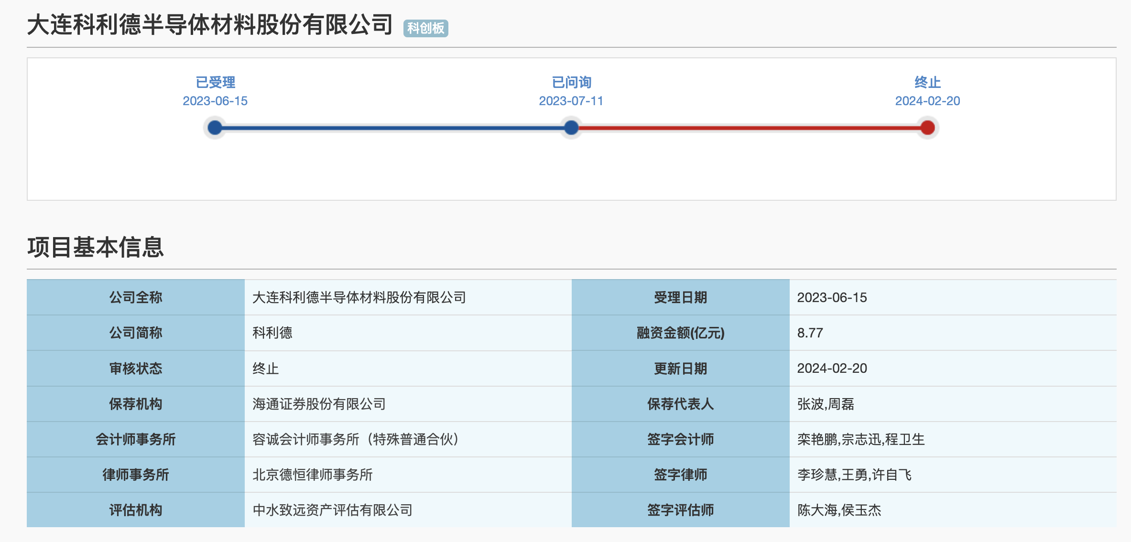Click the 已问询 timeline dot
The width and height of the screenshot is (1131, 542).
click(x=571, y=128)
